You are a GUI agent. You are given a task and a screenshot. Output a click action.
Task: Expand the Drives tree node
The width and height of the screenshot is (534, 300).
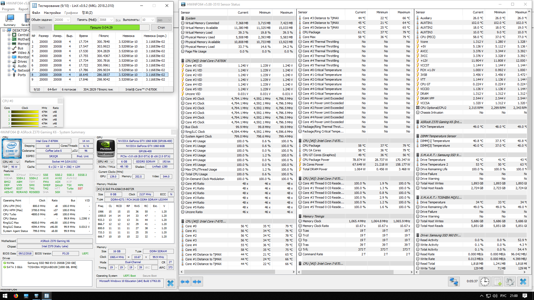coord(9,62)
